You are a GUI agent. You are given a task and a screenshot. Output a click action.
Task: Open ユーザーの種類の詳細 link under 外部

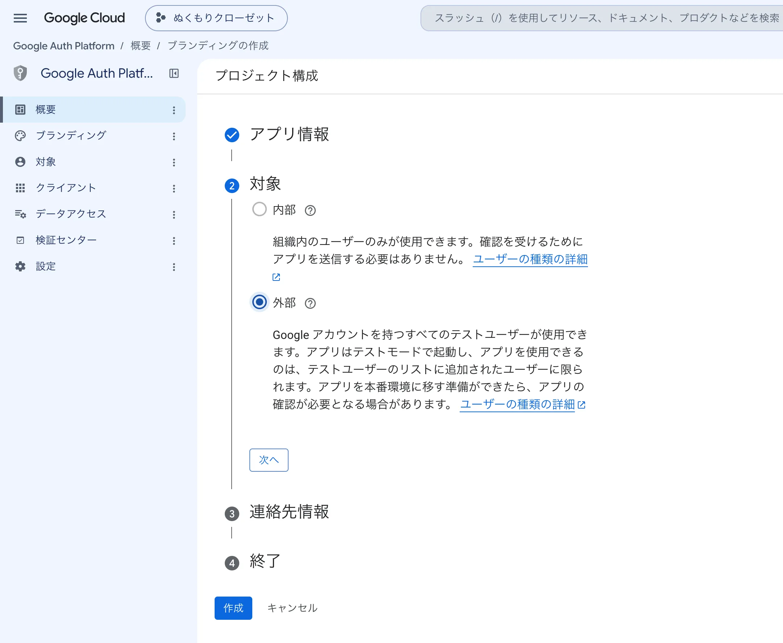tap(517, 404)
